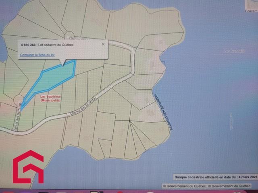Click the popup's pointer arrow tip
This screenshot has width=258, height=193.
click(62, 65)
